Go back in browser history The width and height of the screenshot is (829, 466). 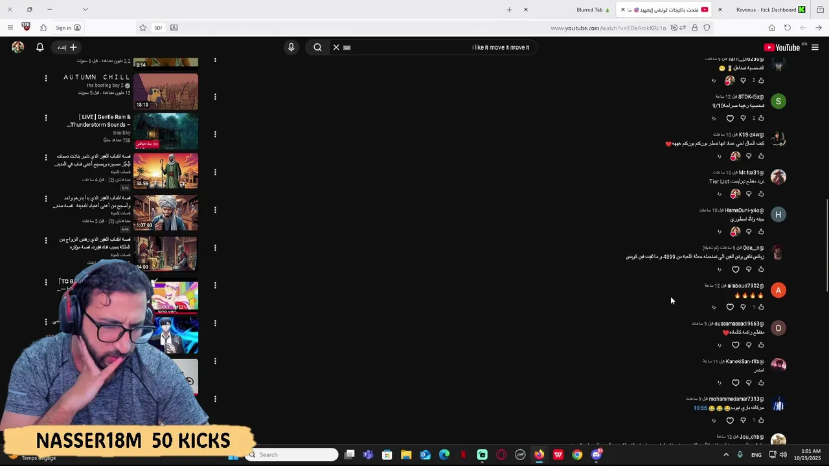click(819, 28)
